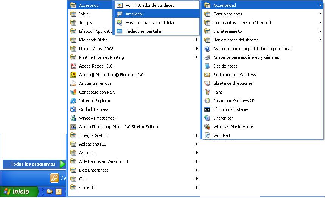The width and height of the screenshot is (325, 198).
Task: Expand the Accesibilidad submenu arrow
Action: pos(320,5)
